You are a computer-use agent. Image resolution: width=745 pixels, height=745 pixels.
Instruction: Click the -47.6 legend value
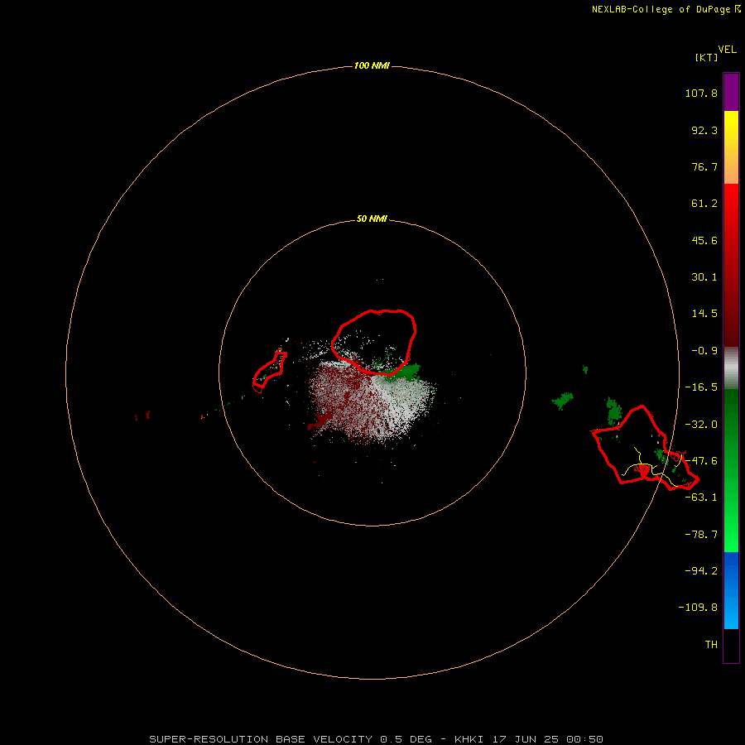point(701,461)
